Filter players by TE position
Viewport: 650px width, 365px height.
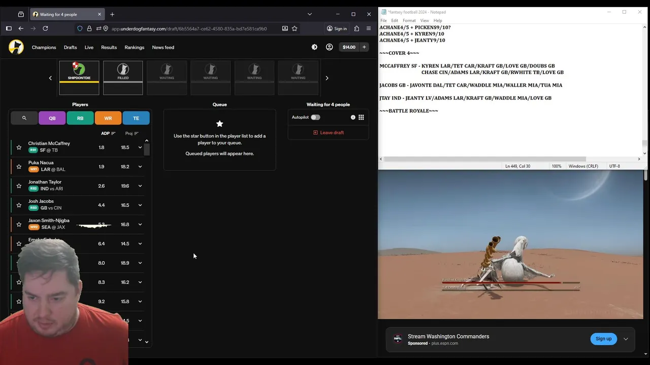coord(136,118)
